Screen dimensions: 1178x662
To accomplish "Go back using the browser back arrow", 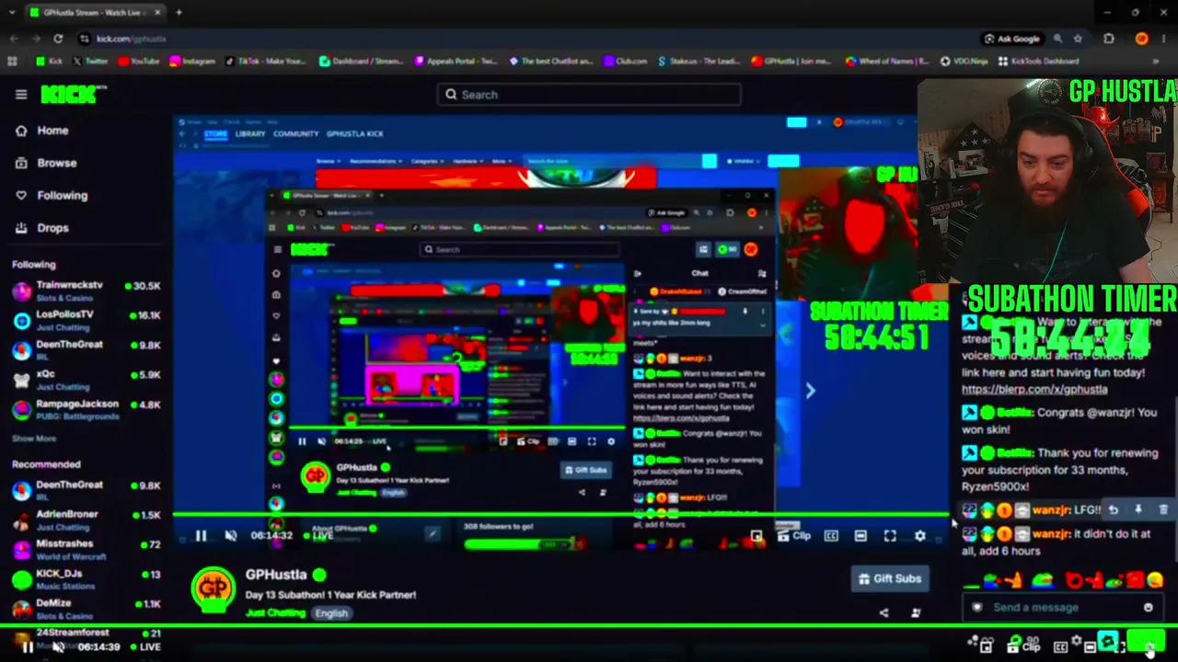I will point(14,39).
